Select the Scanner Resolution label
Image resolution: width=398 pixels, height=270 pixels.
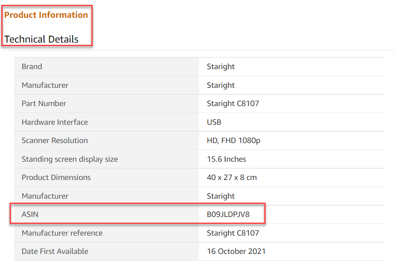[54, 140]
